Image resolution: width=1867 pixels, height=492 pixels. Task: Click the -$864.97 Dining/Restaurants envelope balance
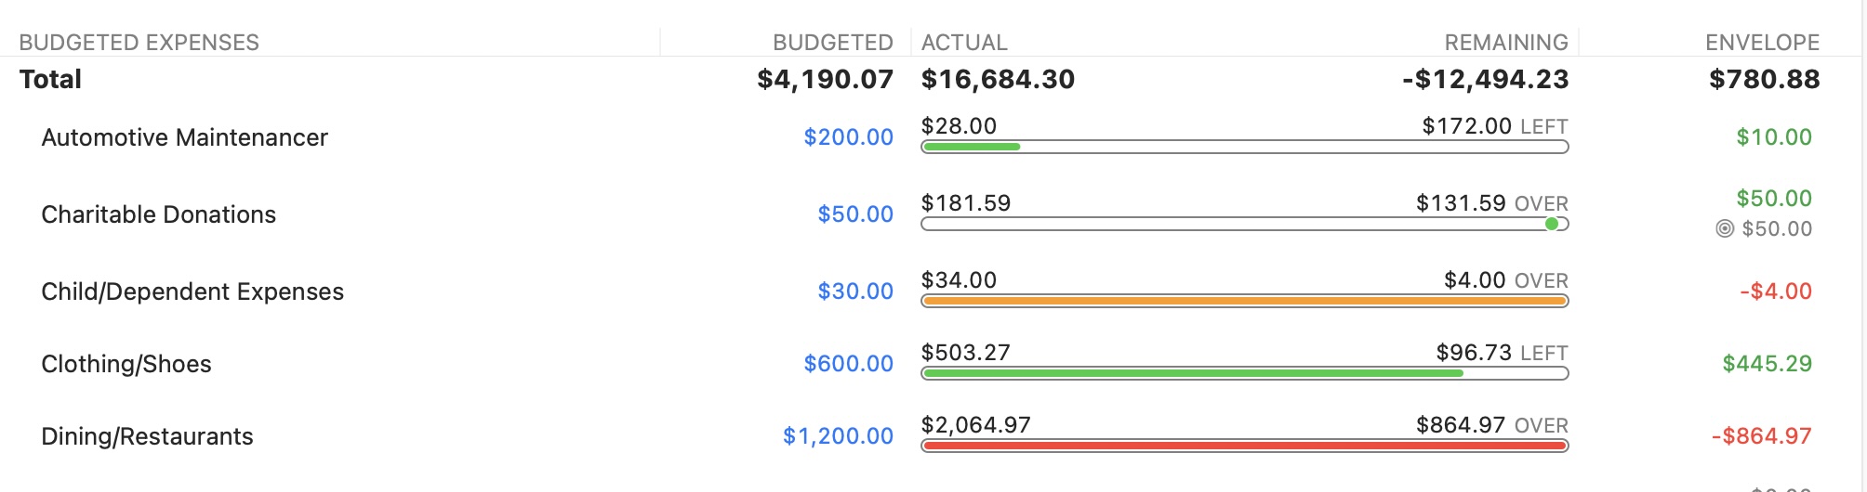[1761, 436]
